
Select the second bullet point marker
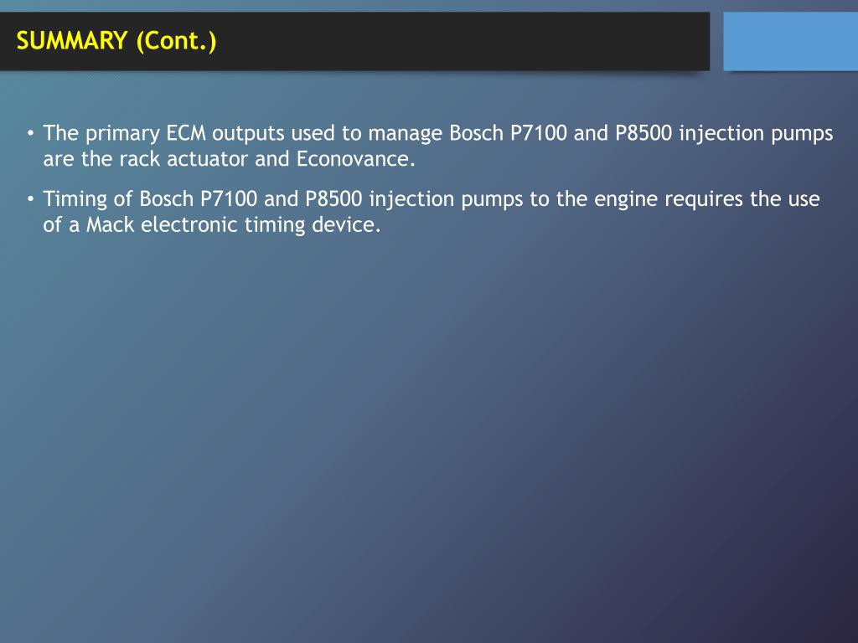(x=31, y=199)
